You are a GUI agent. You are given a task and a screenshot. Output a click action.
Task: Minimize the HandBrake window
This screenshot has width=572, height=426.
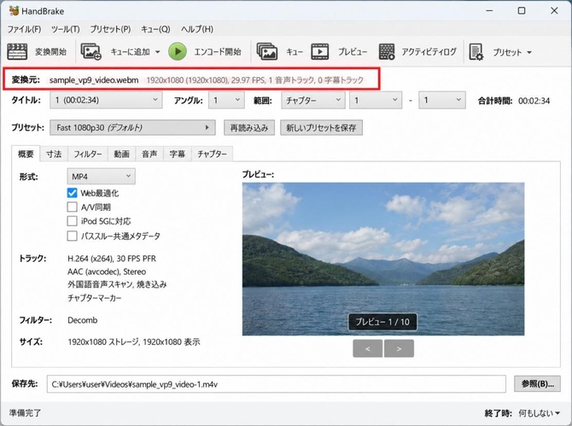point(489,10)
